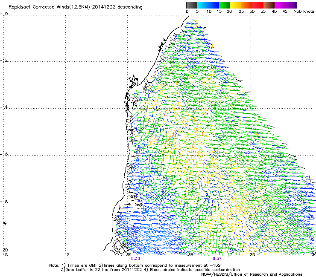This screenshot has height=277, width=316.
Task: Click the note 'Data buffer is 22 hrs'
Action: click(x=87, y=270)
